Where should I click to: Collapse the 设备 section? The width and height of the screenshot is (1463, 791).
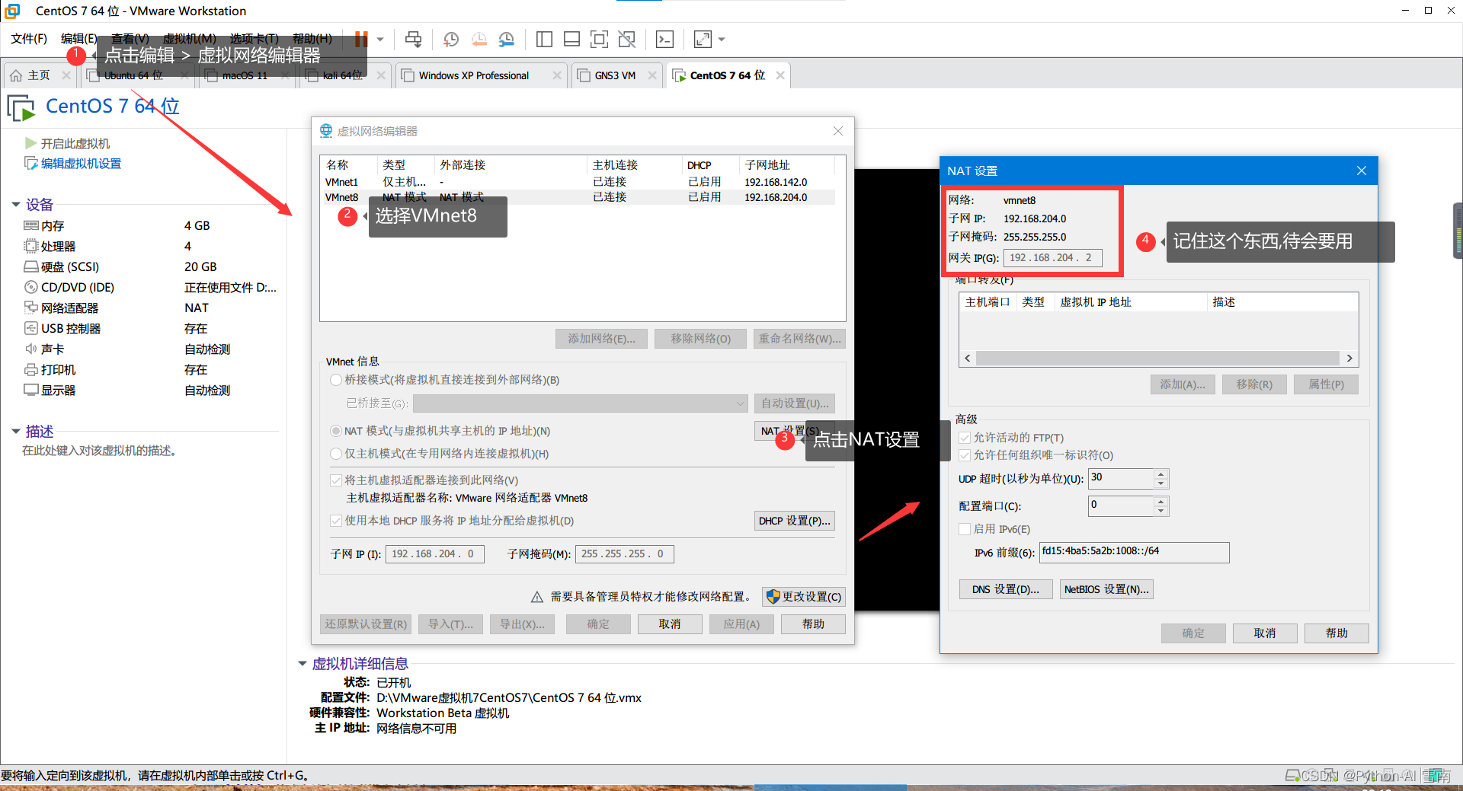(15, 204)
